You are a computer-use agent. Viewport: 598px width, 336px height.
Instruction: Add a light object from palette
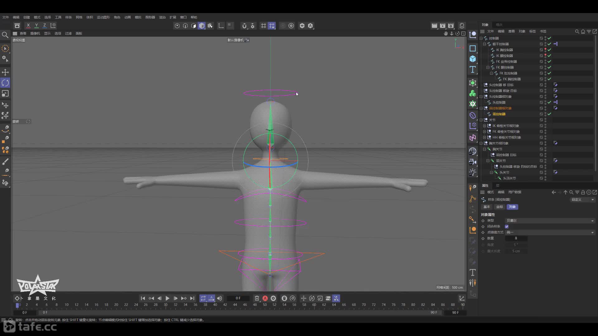(x=472, y=172)
